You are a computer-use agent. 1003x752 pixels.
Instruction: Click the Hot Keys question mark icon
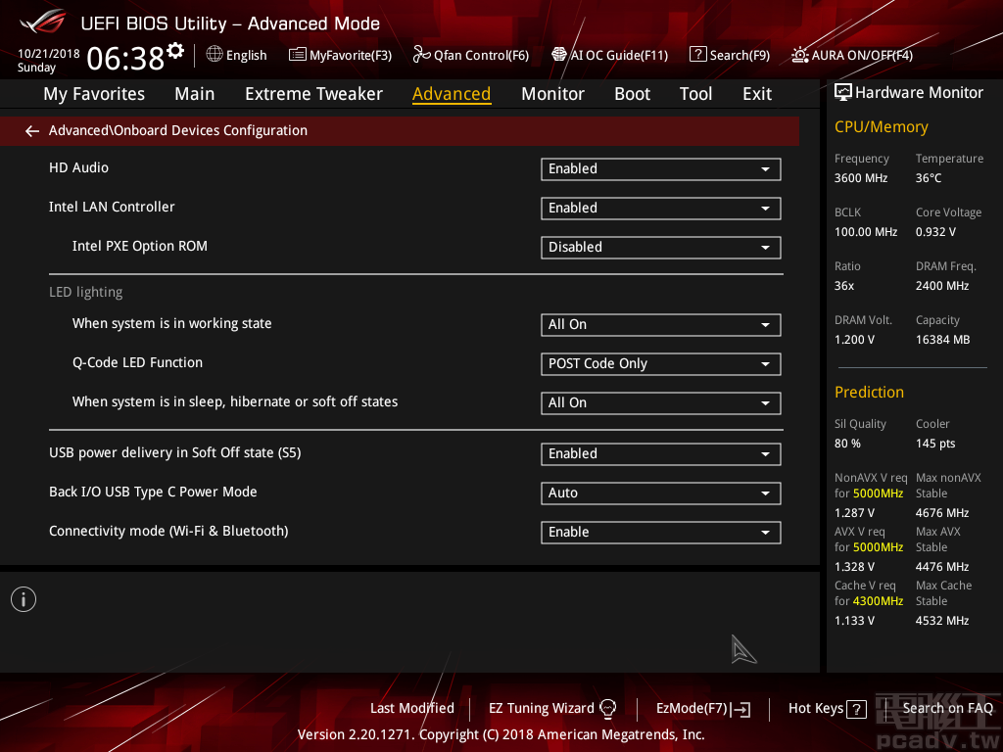pos(856,709)
